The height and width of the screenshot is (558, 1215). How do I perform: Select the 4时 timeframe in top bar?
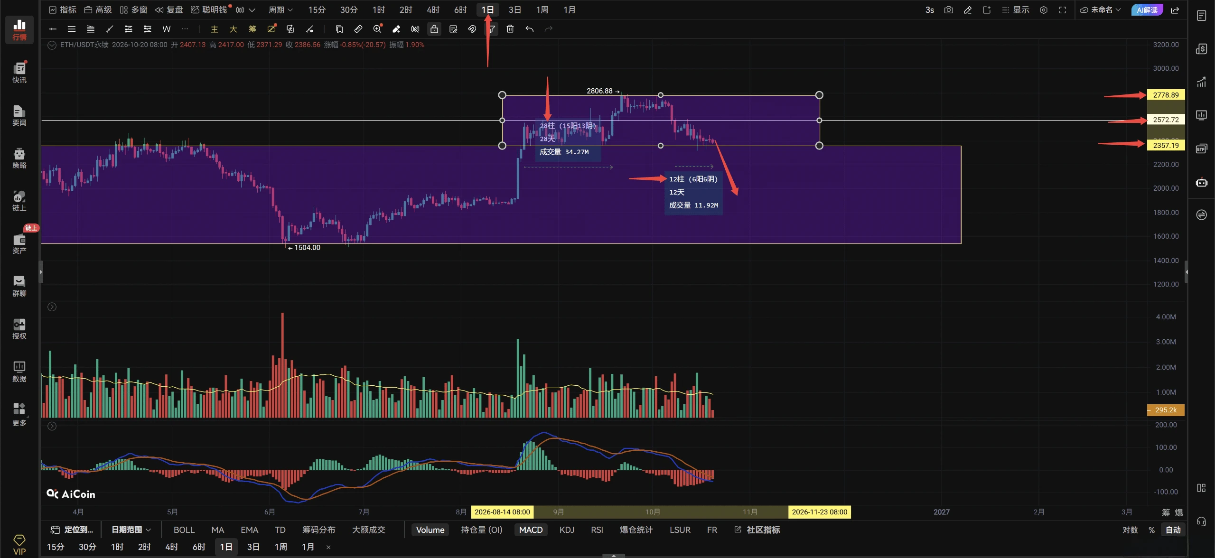433,10
